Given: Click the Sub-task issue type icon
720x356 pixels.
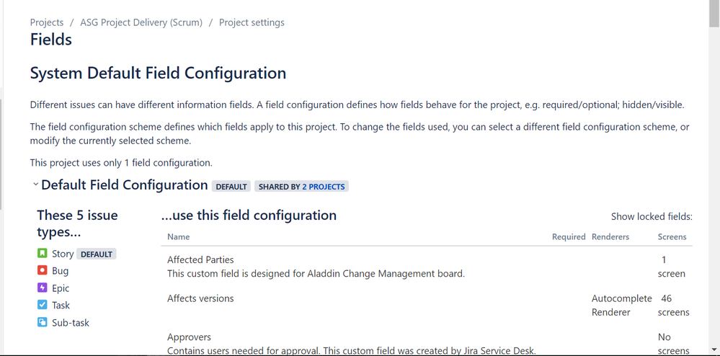Looking at the screenshot, I should point(43,322).
